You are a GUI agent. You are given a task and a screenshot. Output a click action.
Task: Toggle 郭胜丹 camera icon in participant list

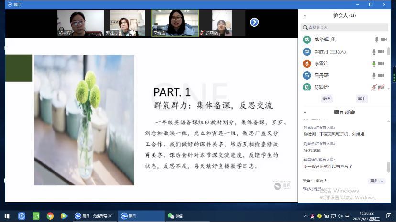pos(381,51)
